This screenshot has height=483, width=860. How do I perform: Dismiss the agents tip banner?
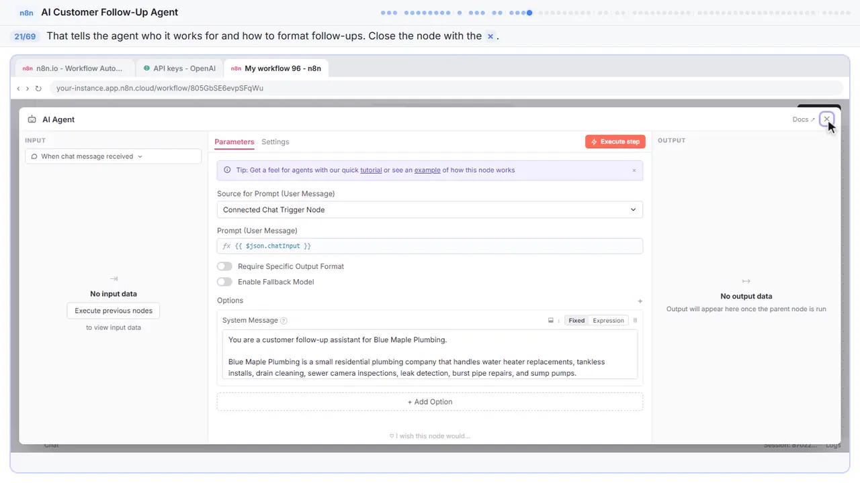click(x=634, y=170)
